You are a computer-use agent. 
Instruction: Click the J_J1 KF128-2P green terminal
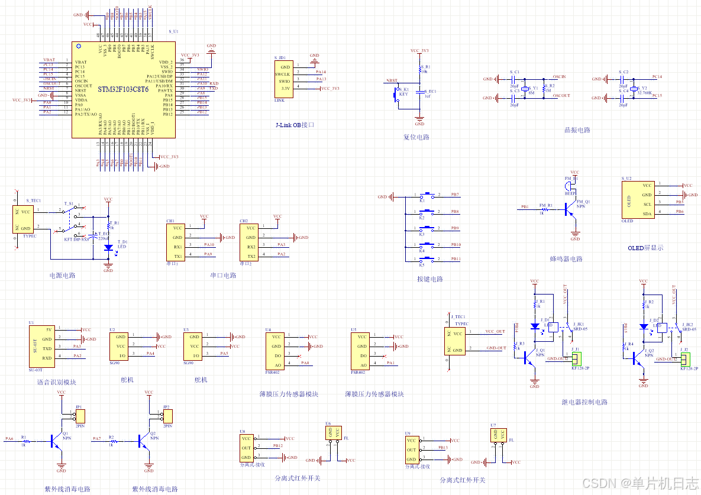click(x=577, y=358)
